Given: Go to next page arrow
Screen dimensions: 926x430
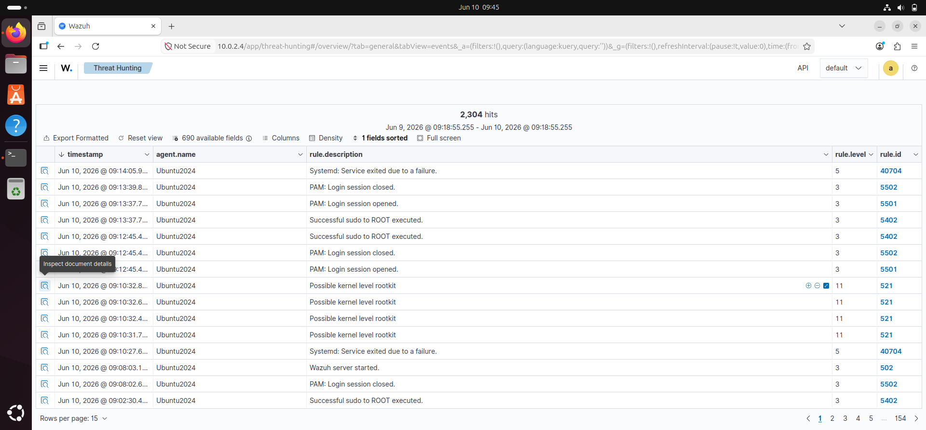Looking at the screenshot, I should (x=916, y=418).
